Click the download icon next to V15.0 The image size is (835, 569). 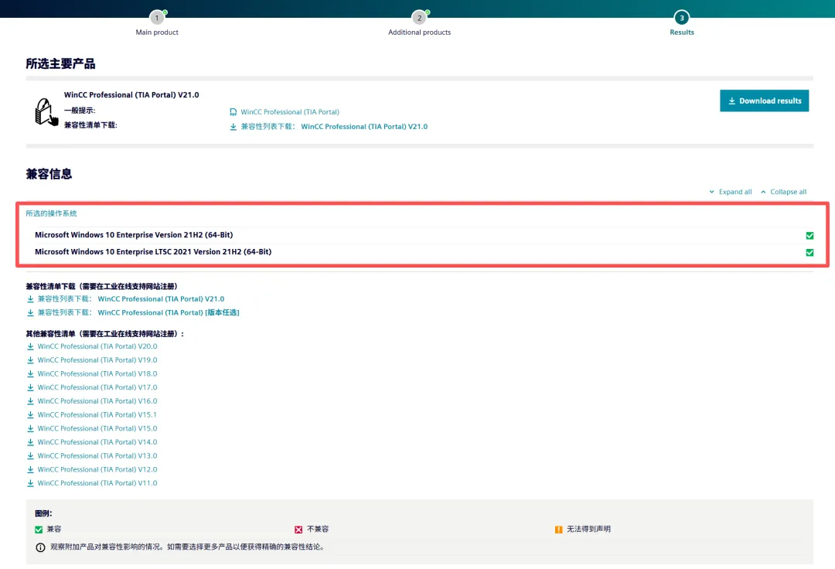pyautogui.click(x=30, y=428)
